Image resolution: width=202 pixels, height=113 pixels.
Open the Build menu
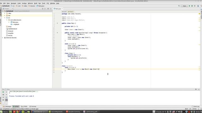[x=36, y=3]
